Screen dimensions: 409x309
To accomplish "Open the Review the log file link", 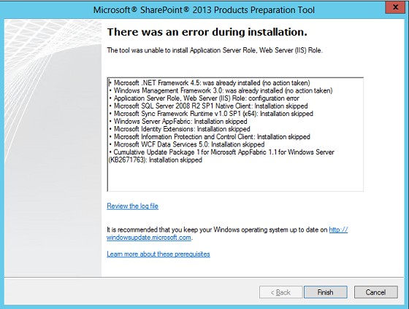I will click(132, 206).
